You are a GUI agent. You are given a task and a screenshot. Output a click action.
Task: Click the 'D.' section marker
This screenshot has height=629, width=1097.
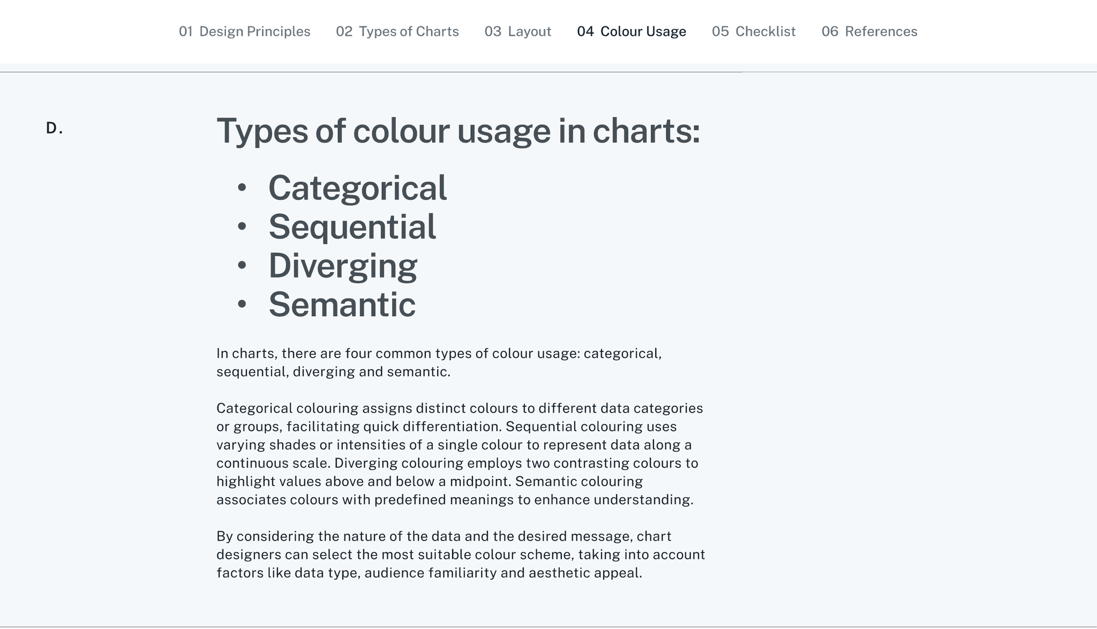[x=54, y=129]
